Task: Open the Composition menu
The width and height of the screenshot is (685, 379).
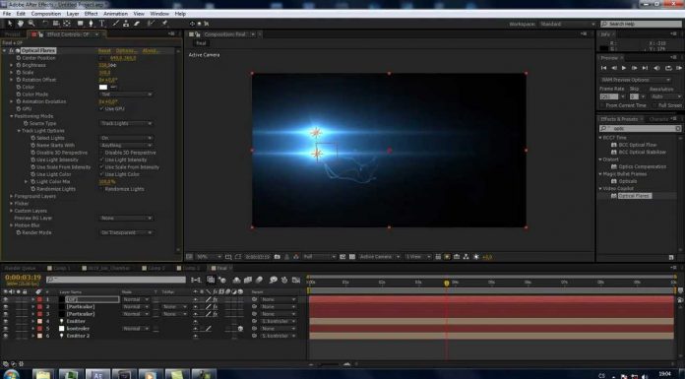Action: tap(46, 14)
